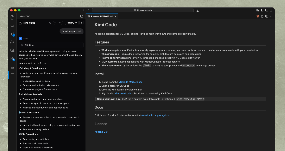Image resolution: width=285 pixels, height=151 pixels.
Task: Open Source Control view with badge
Action: click(x=12, y=34)
